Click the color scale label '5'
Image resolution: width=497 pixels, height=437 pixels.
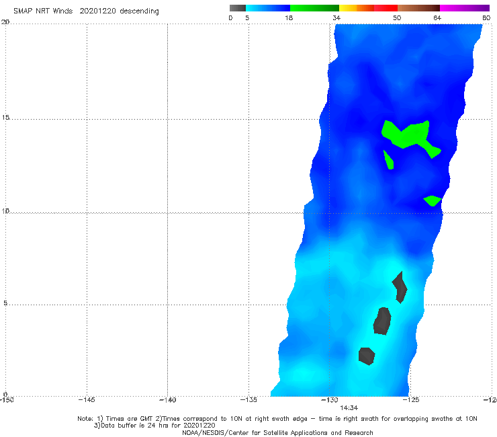(247, 18)
